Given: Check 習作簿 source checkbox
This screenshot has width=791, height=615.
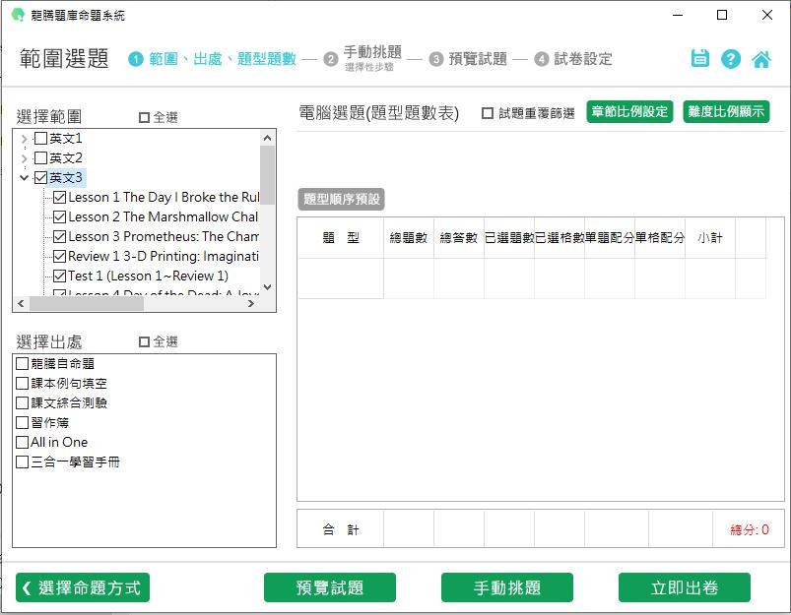Looking at the screenshot, I should point(23,422).
